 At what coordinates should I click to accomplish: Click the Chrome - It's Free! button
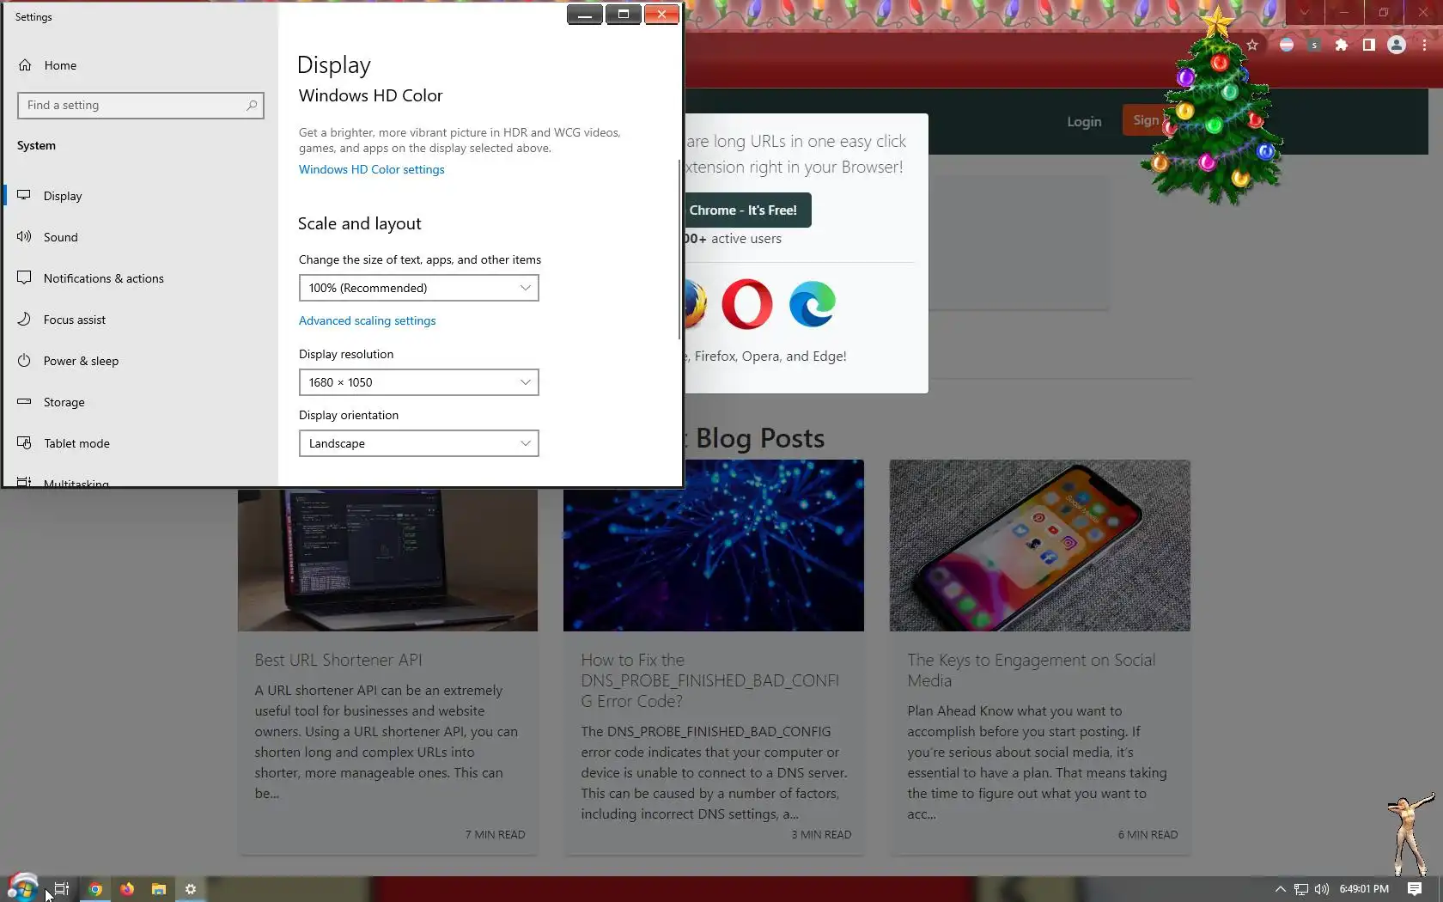click(x=744, y=210)
